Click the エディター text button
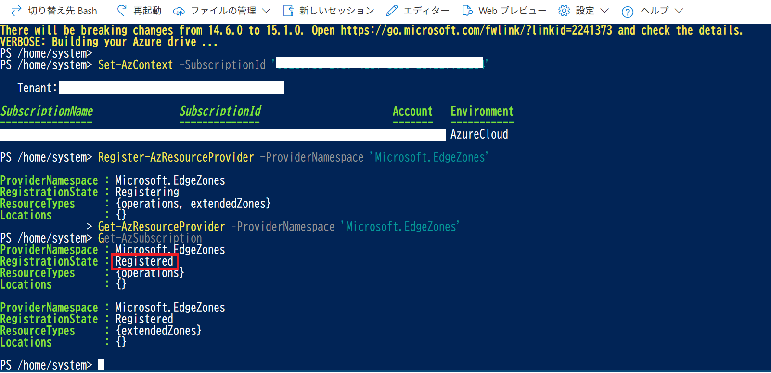Image resolution: width=771 pixels, height=373 pixels. coord(426,11)
